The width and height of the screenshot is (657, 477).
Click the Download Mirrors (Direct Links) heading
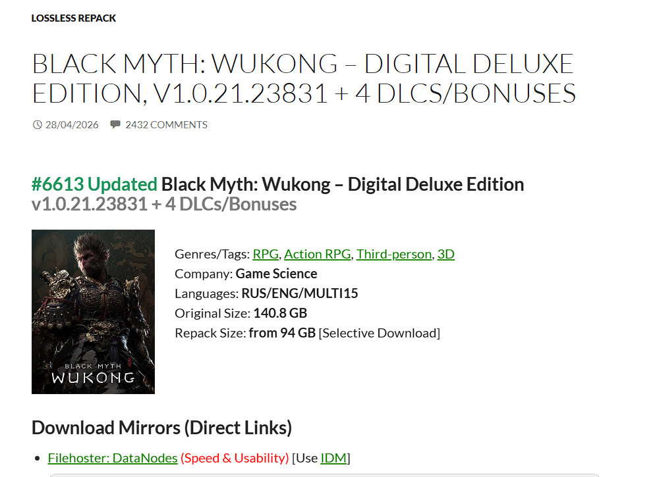click(x=161, y=428)
